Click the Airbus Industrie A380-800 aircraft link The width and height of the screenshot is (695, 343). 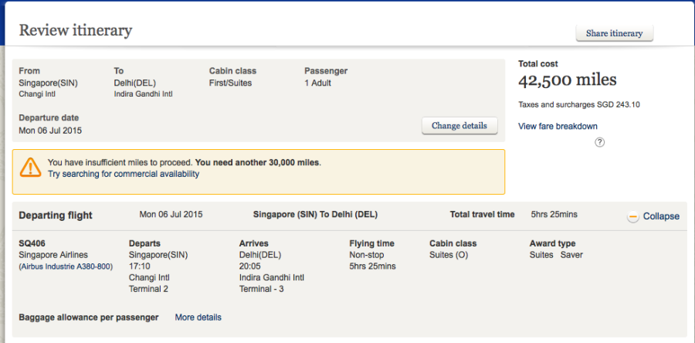[x=66, y=267]
